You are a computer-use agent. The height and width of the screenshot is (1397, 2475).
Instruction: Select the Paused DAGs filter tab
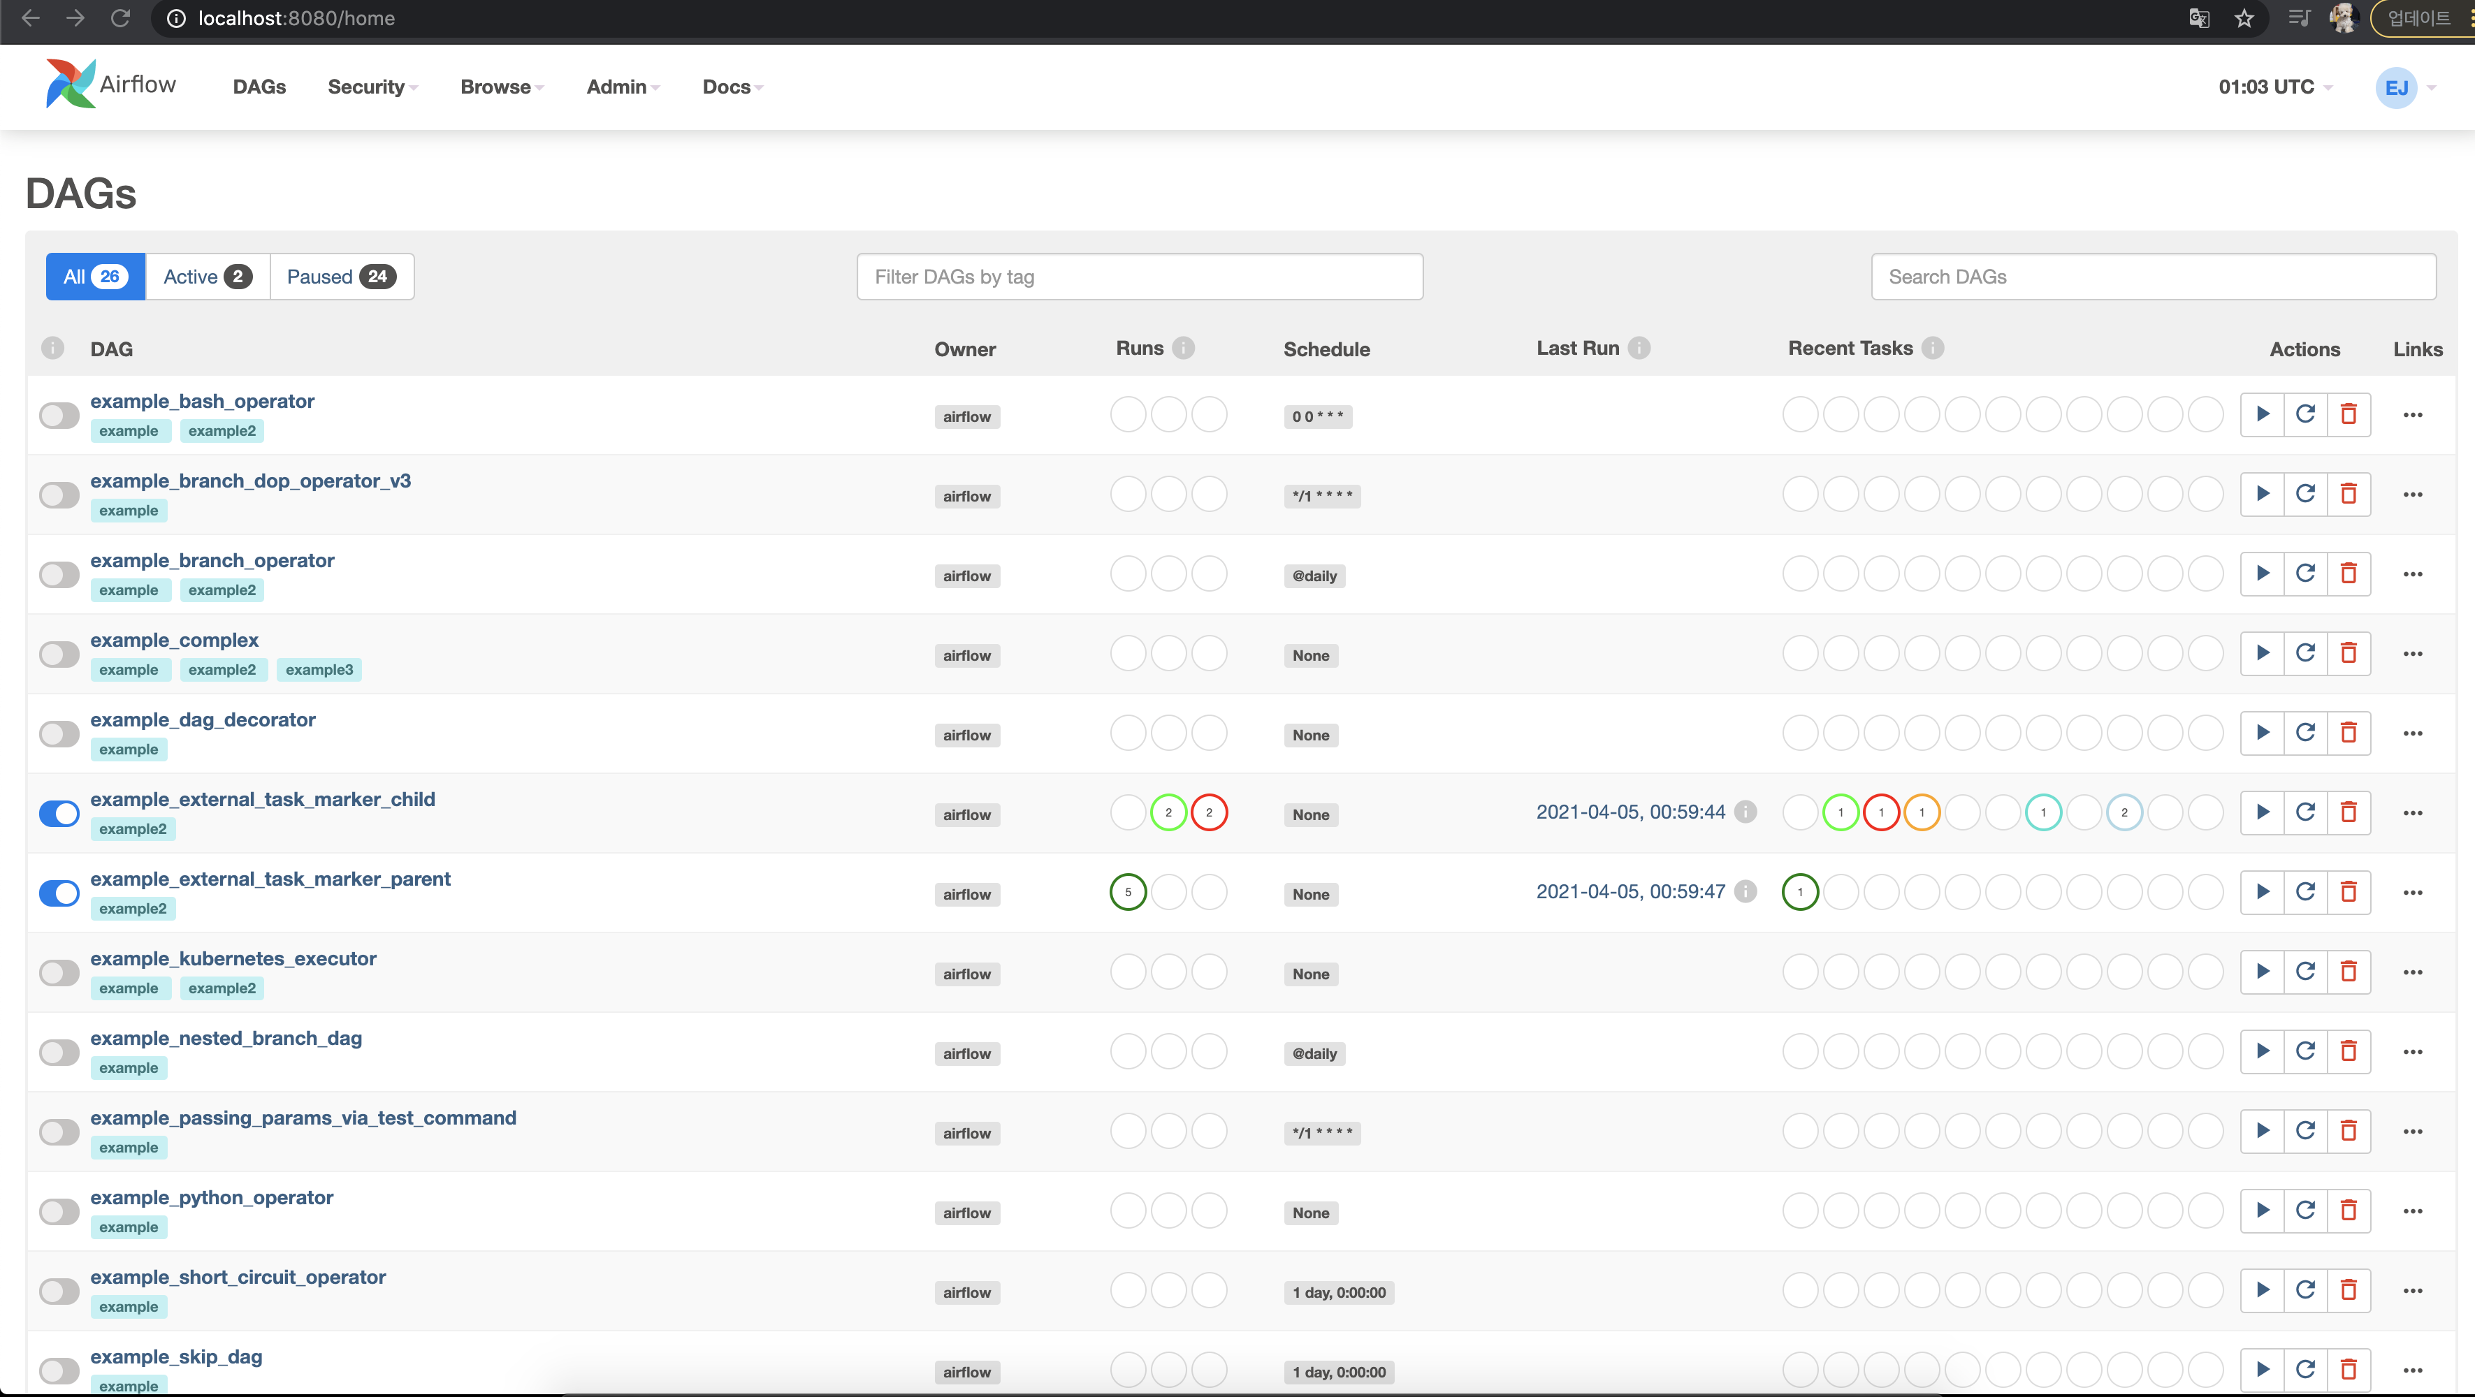(x=341, y=277)
